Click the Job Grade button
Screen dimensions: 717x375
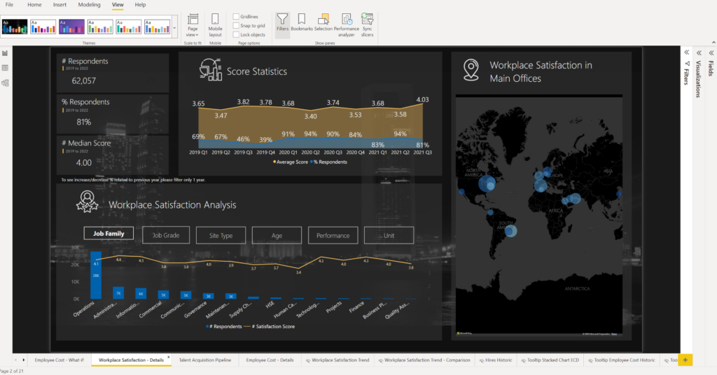click(165, 235)
